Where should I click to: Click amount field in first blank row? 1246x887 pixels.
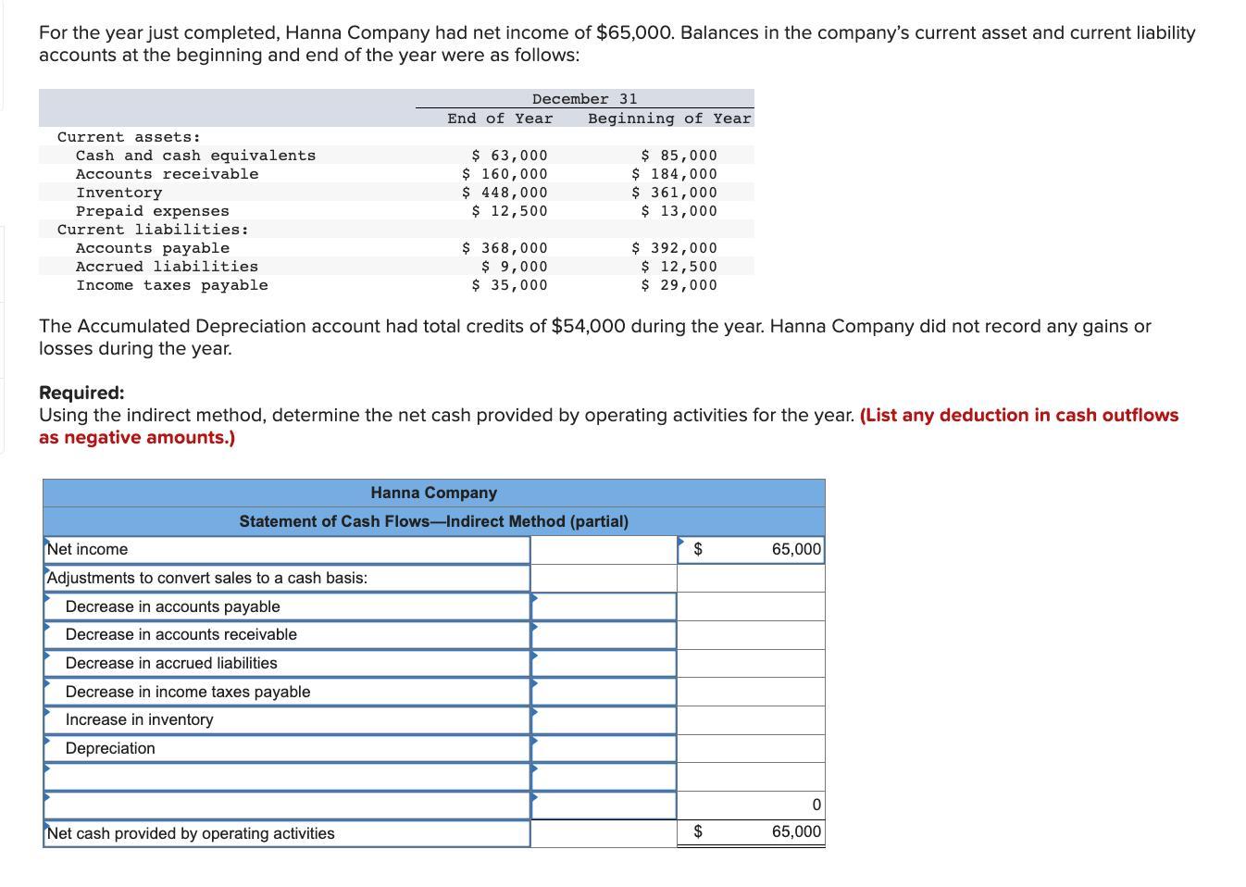pyautogui.click(x=604, y=777)
